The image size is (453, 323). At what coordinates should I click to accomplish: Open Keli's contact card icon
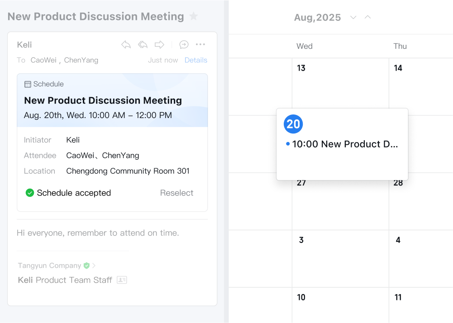122,280
